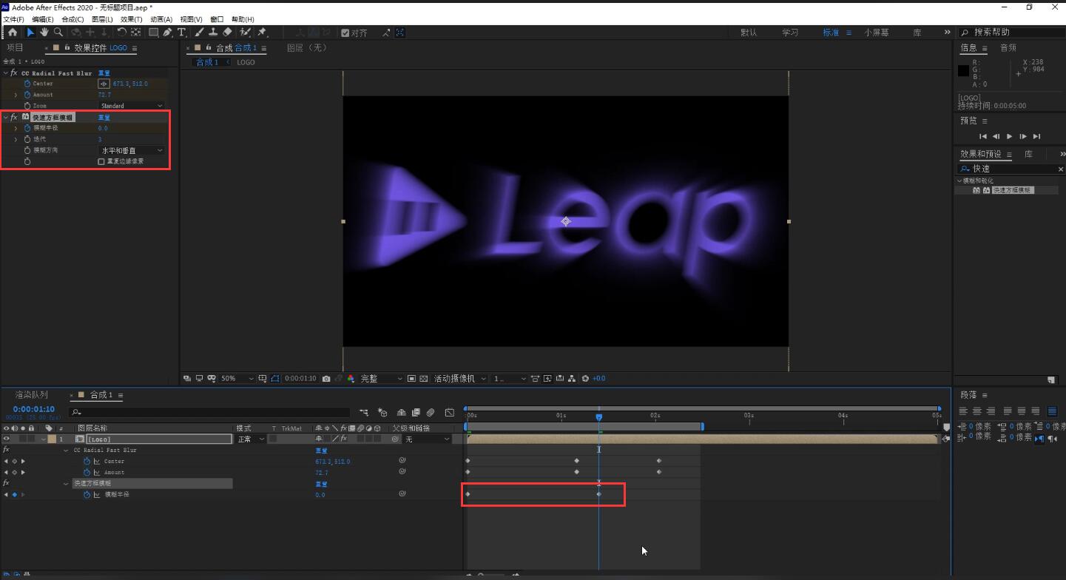
Task: Select the Type text tool
Action: (181, 33)
